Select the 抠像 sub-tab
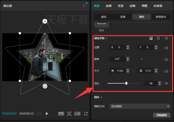 pos(123,17)
